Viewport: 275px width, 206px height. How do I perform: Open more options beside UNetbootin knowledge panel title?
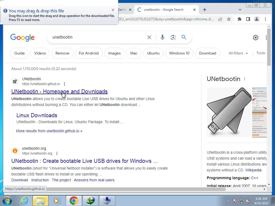245,79
